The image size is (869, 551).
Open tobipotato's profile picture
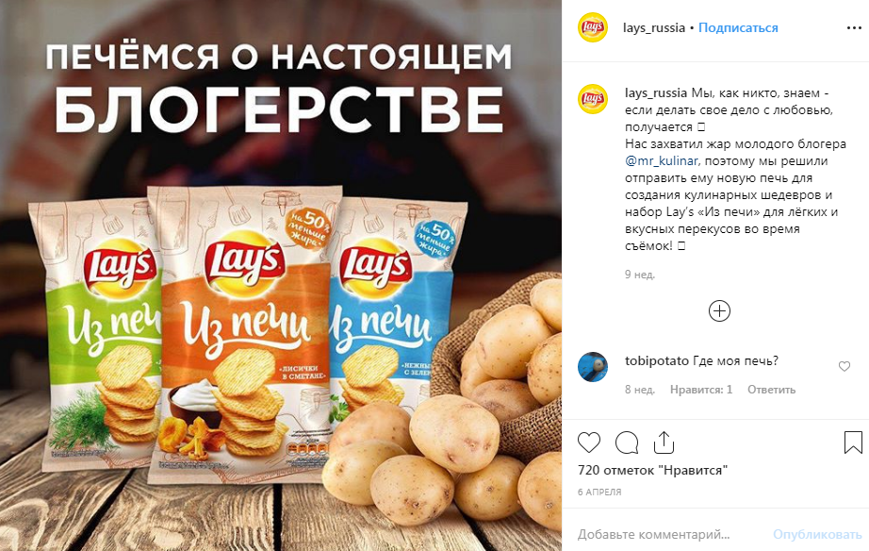coord(593,367)
